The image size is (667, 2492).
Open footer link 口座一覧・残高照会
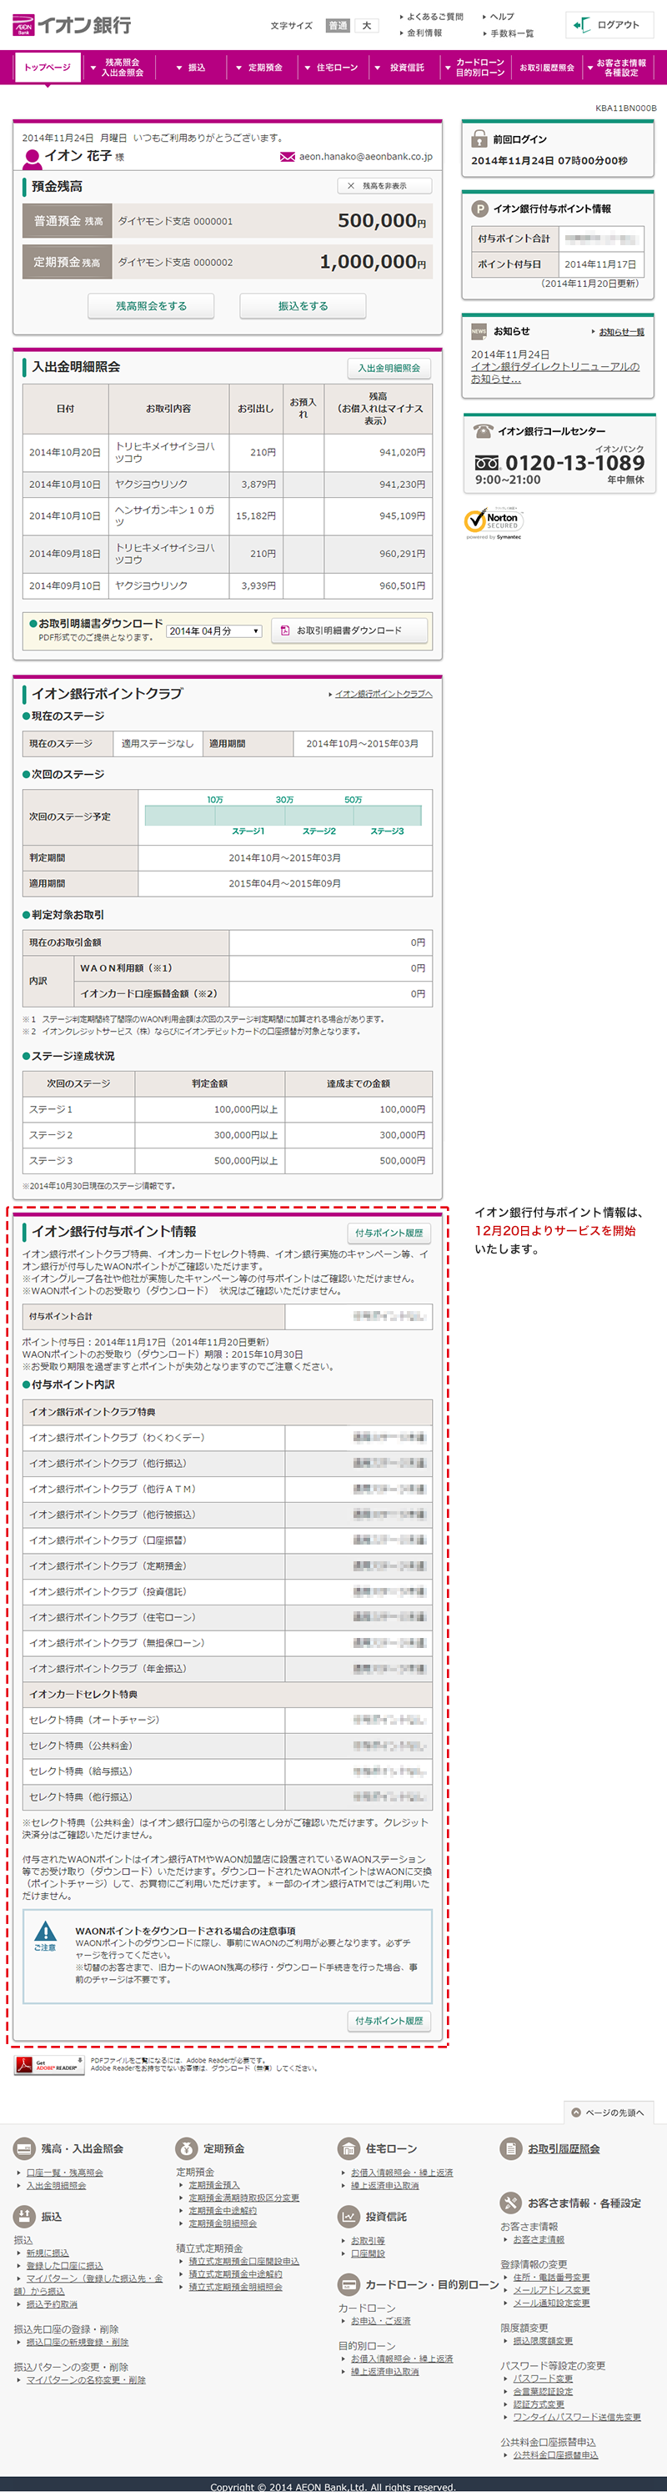(x=65, y=2173)
